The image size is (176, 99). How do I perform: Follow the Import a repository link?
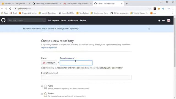49,48
